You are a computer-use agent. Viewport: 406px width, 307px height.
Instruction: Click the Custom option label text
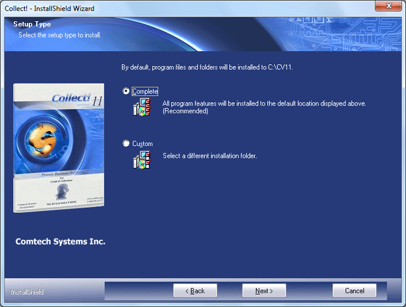point(142,144)
